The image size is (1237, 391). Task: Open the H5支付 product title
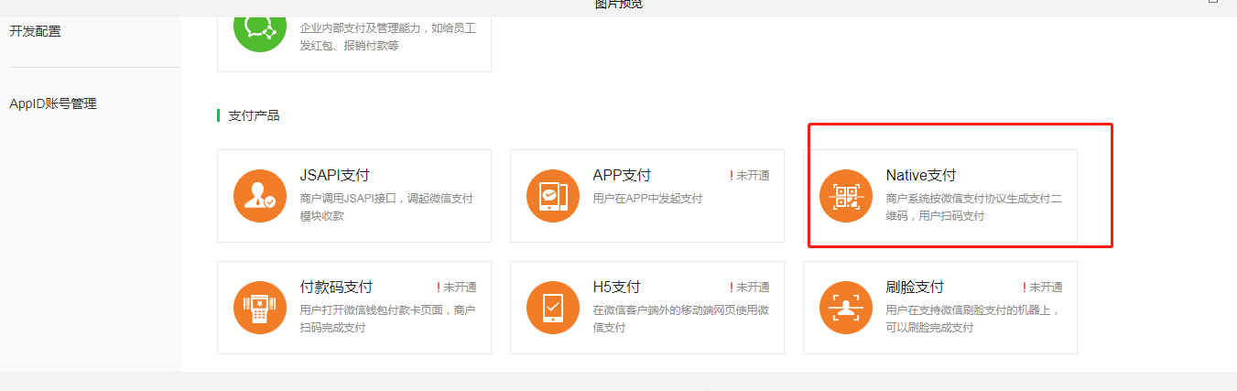[x=616, y=287]
